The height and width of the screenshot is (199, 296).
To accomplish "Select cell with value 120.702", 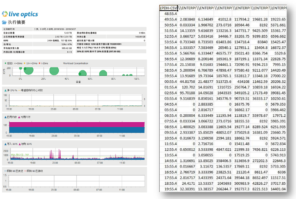I will coord(187,87).
